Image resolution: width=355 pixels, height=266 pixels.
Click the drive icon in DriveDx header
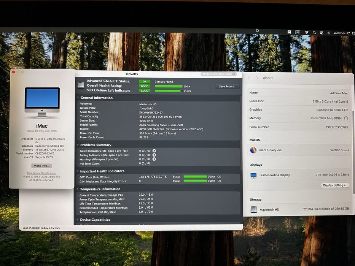pos(81,85)
